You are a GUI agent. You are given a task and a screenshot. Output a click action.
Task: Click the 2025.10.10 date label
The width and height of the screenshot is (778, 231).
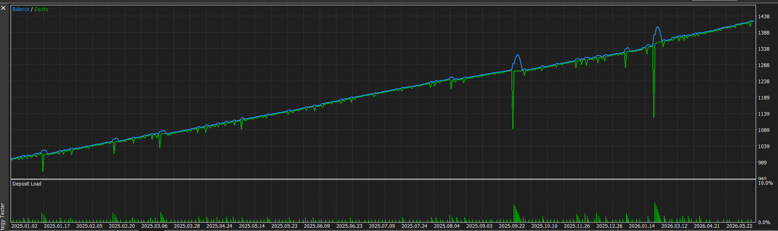(544, 226)
